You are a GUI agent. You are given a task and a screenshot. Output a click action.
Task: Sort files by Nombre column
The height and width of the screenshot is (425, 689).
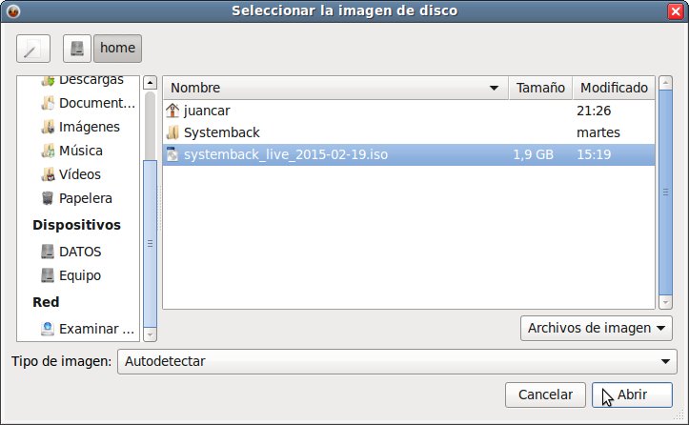(x=334, y=88)
